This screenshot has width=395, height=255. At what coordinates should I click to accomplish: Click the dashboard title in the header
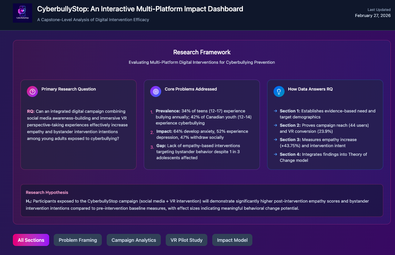(140, 9)
